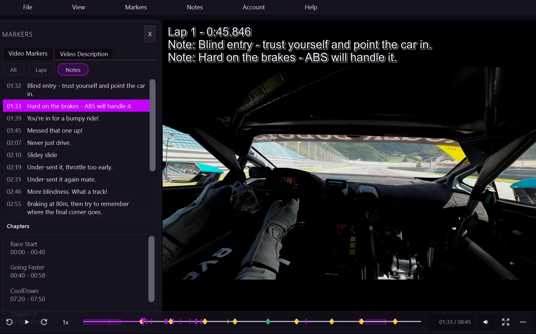Switch to the Video Markers tab
Image resolution: width=536 pixels, height=334 pixels.
pos(28,54)
